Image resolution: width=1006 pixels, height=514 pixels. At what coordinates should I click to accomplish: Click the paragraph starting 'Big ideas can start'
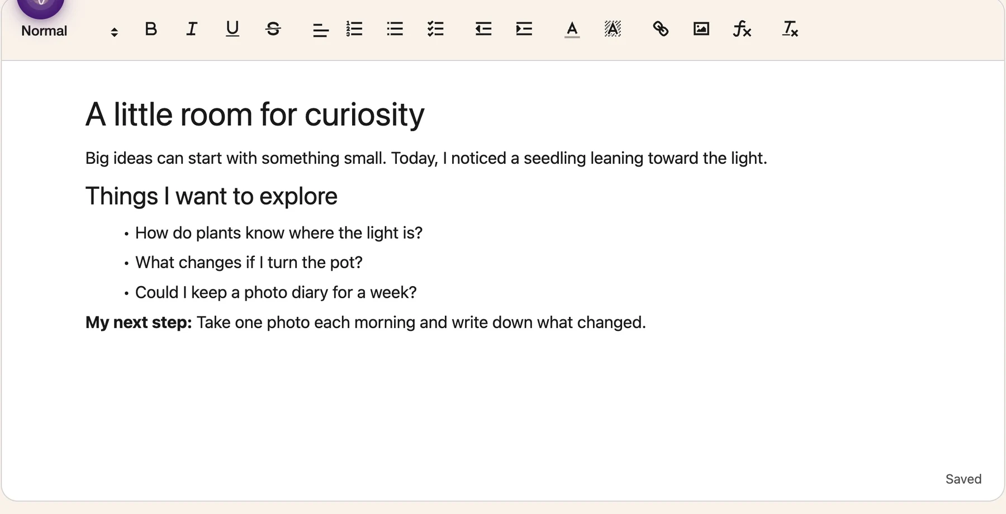(x=426, y=158)
